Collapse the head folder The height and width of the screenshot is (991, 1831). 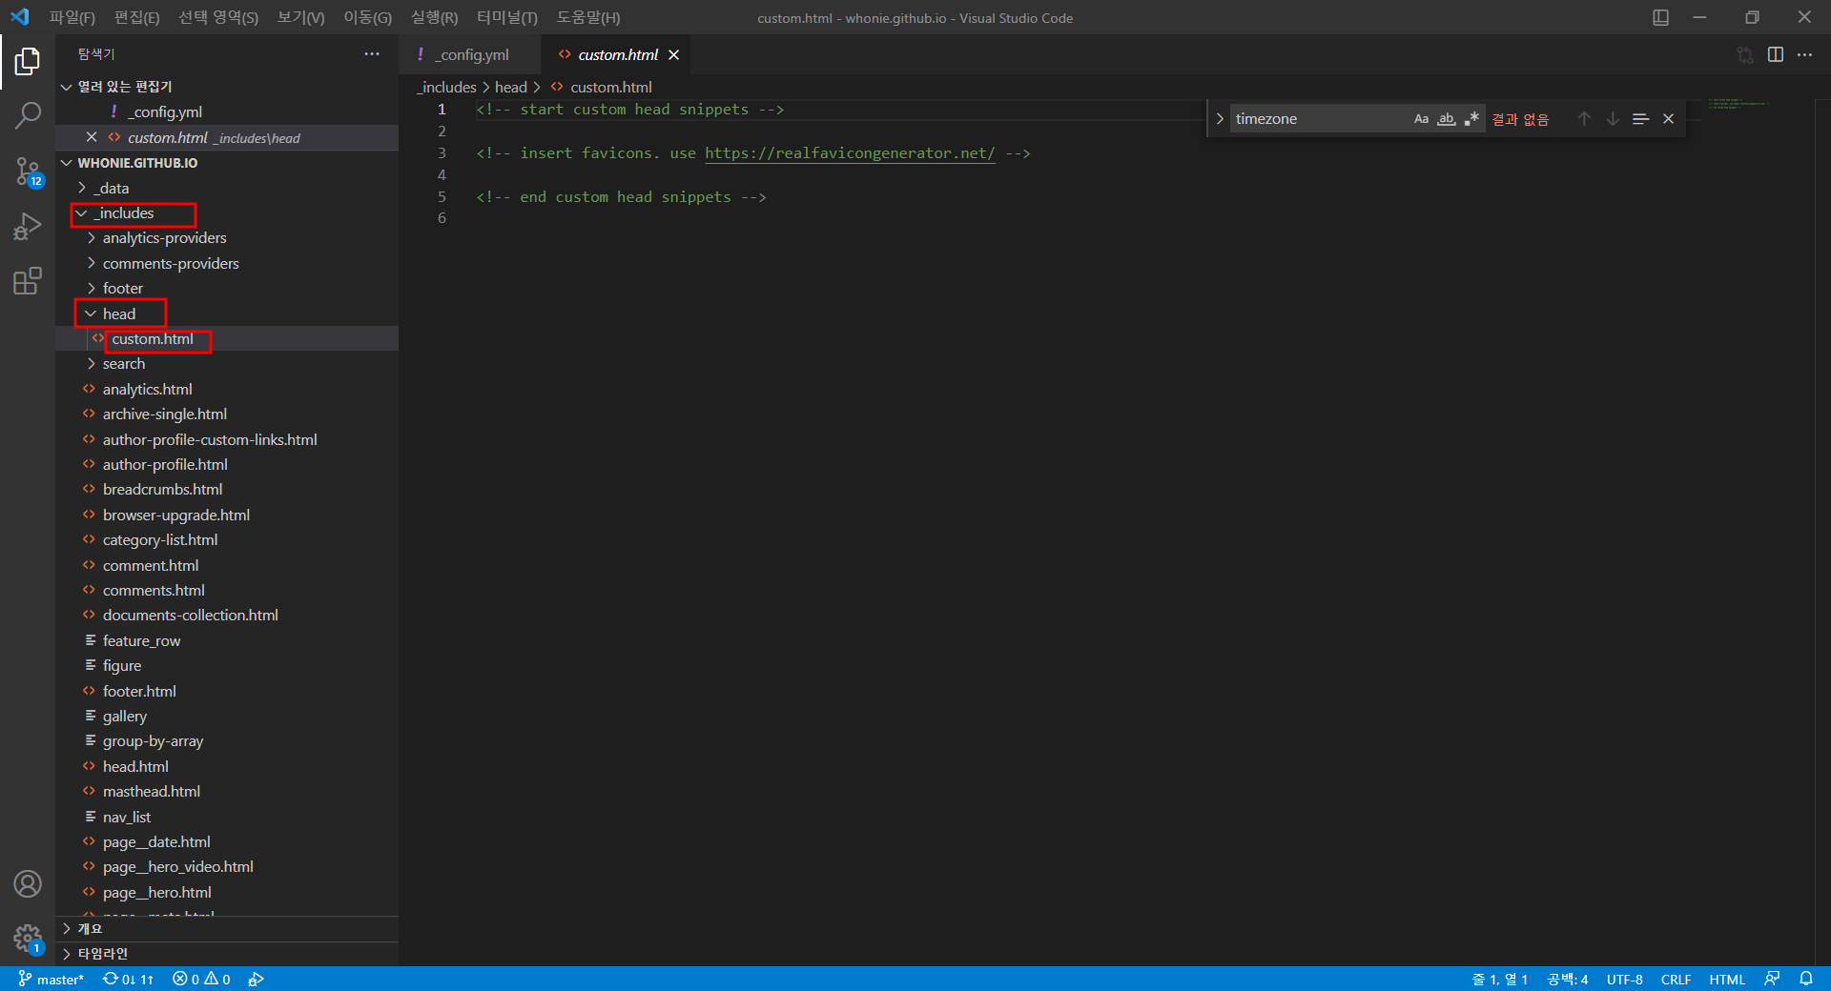tap(227, 313)
